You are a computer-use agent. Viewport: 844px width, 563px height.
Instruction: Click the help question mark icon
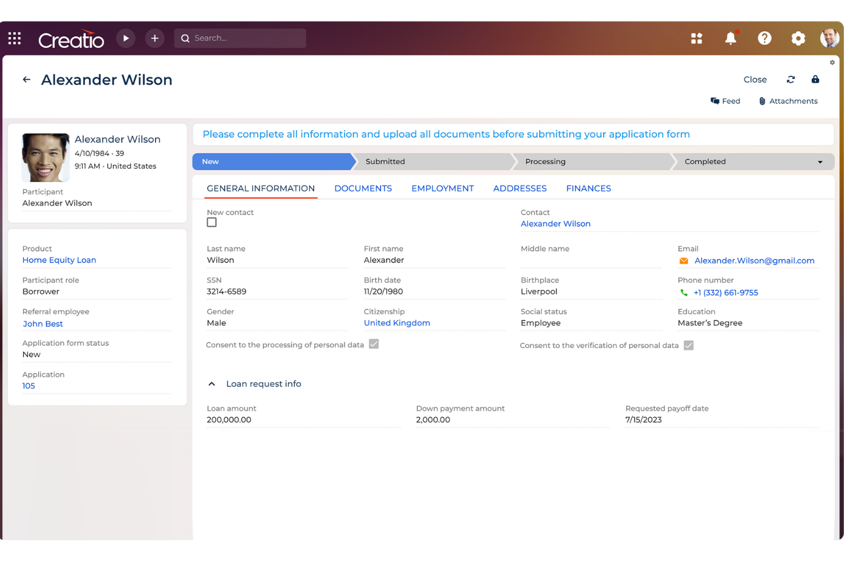point(764,38)
